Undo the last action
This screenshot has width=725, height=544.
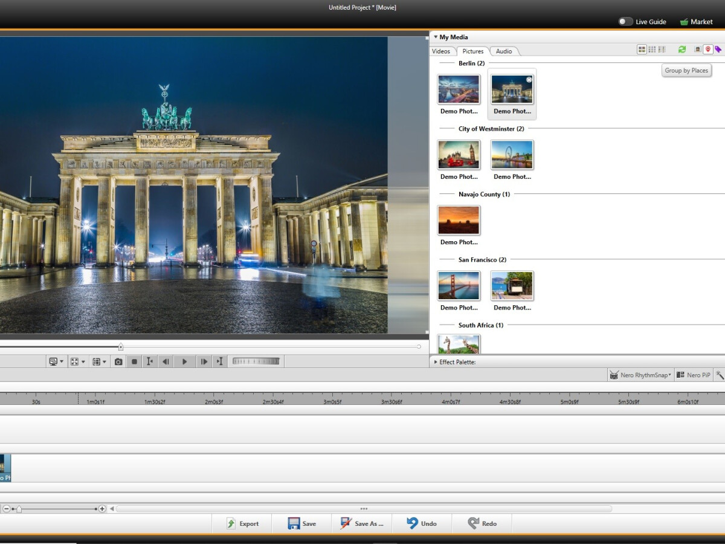[x=422, y=523]
